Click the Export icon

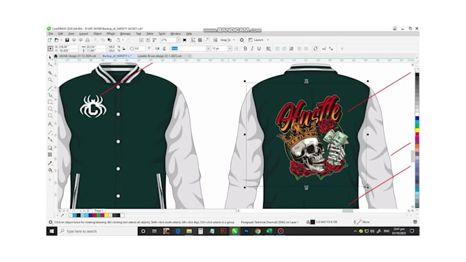click(148, 40)
